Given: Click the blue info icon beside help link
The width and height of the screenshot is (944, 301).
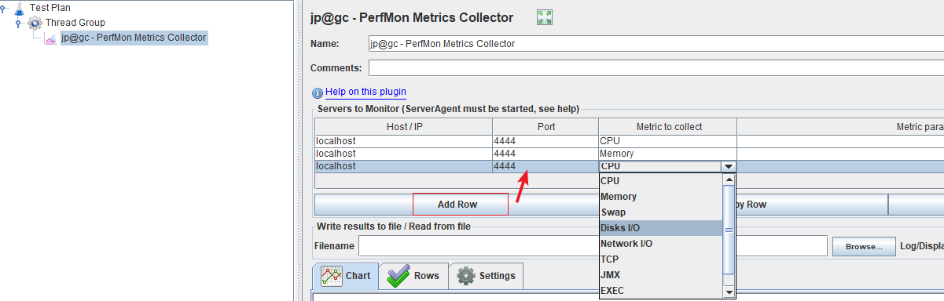Looking at the screenshot, I should (x=318, y=92).
